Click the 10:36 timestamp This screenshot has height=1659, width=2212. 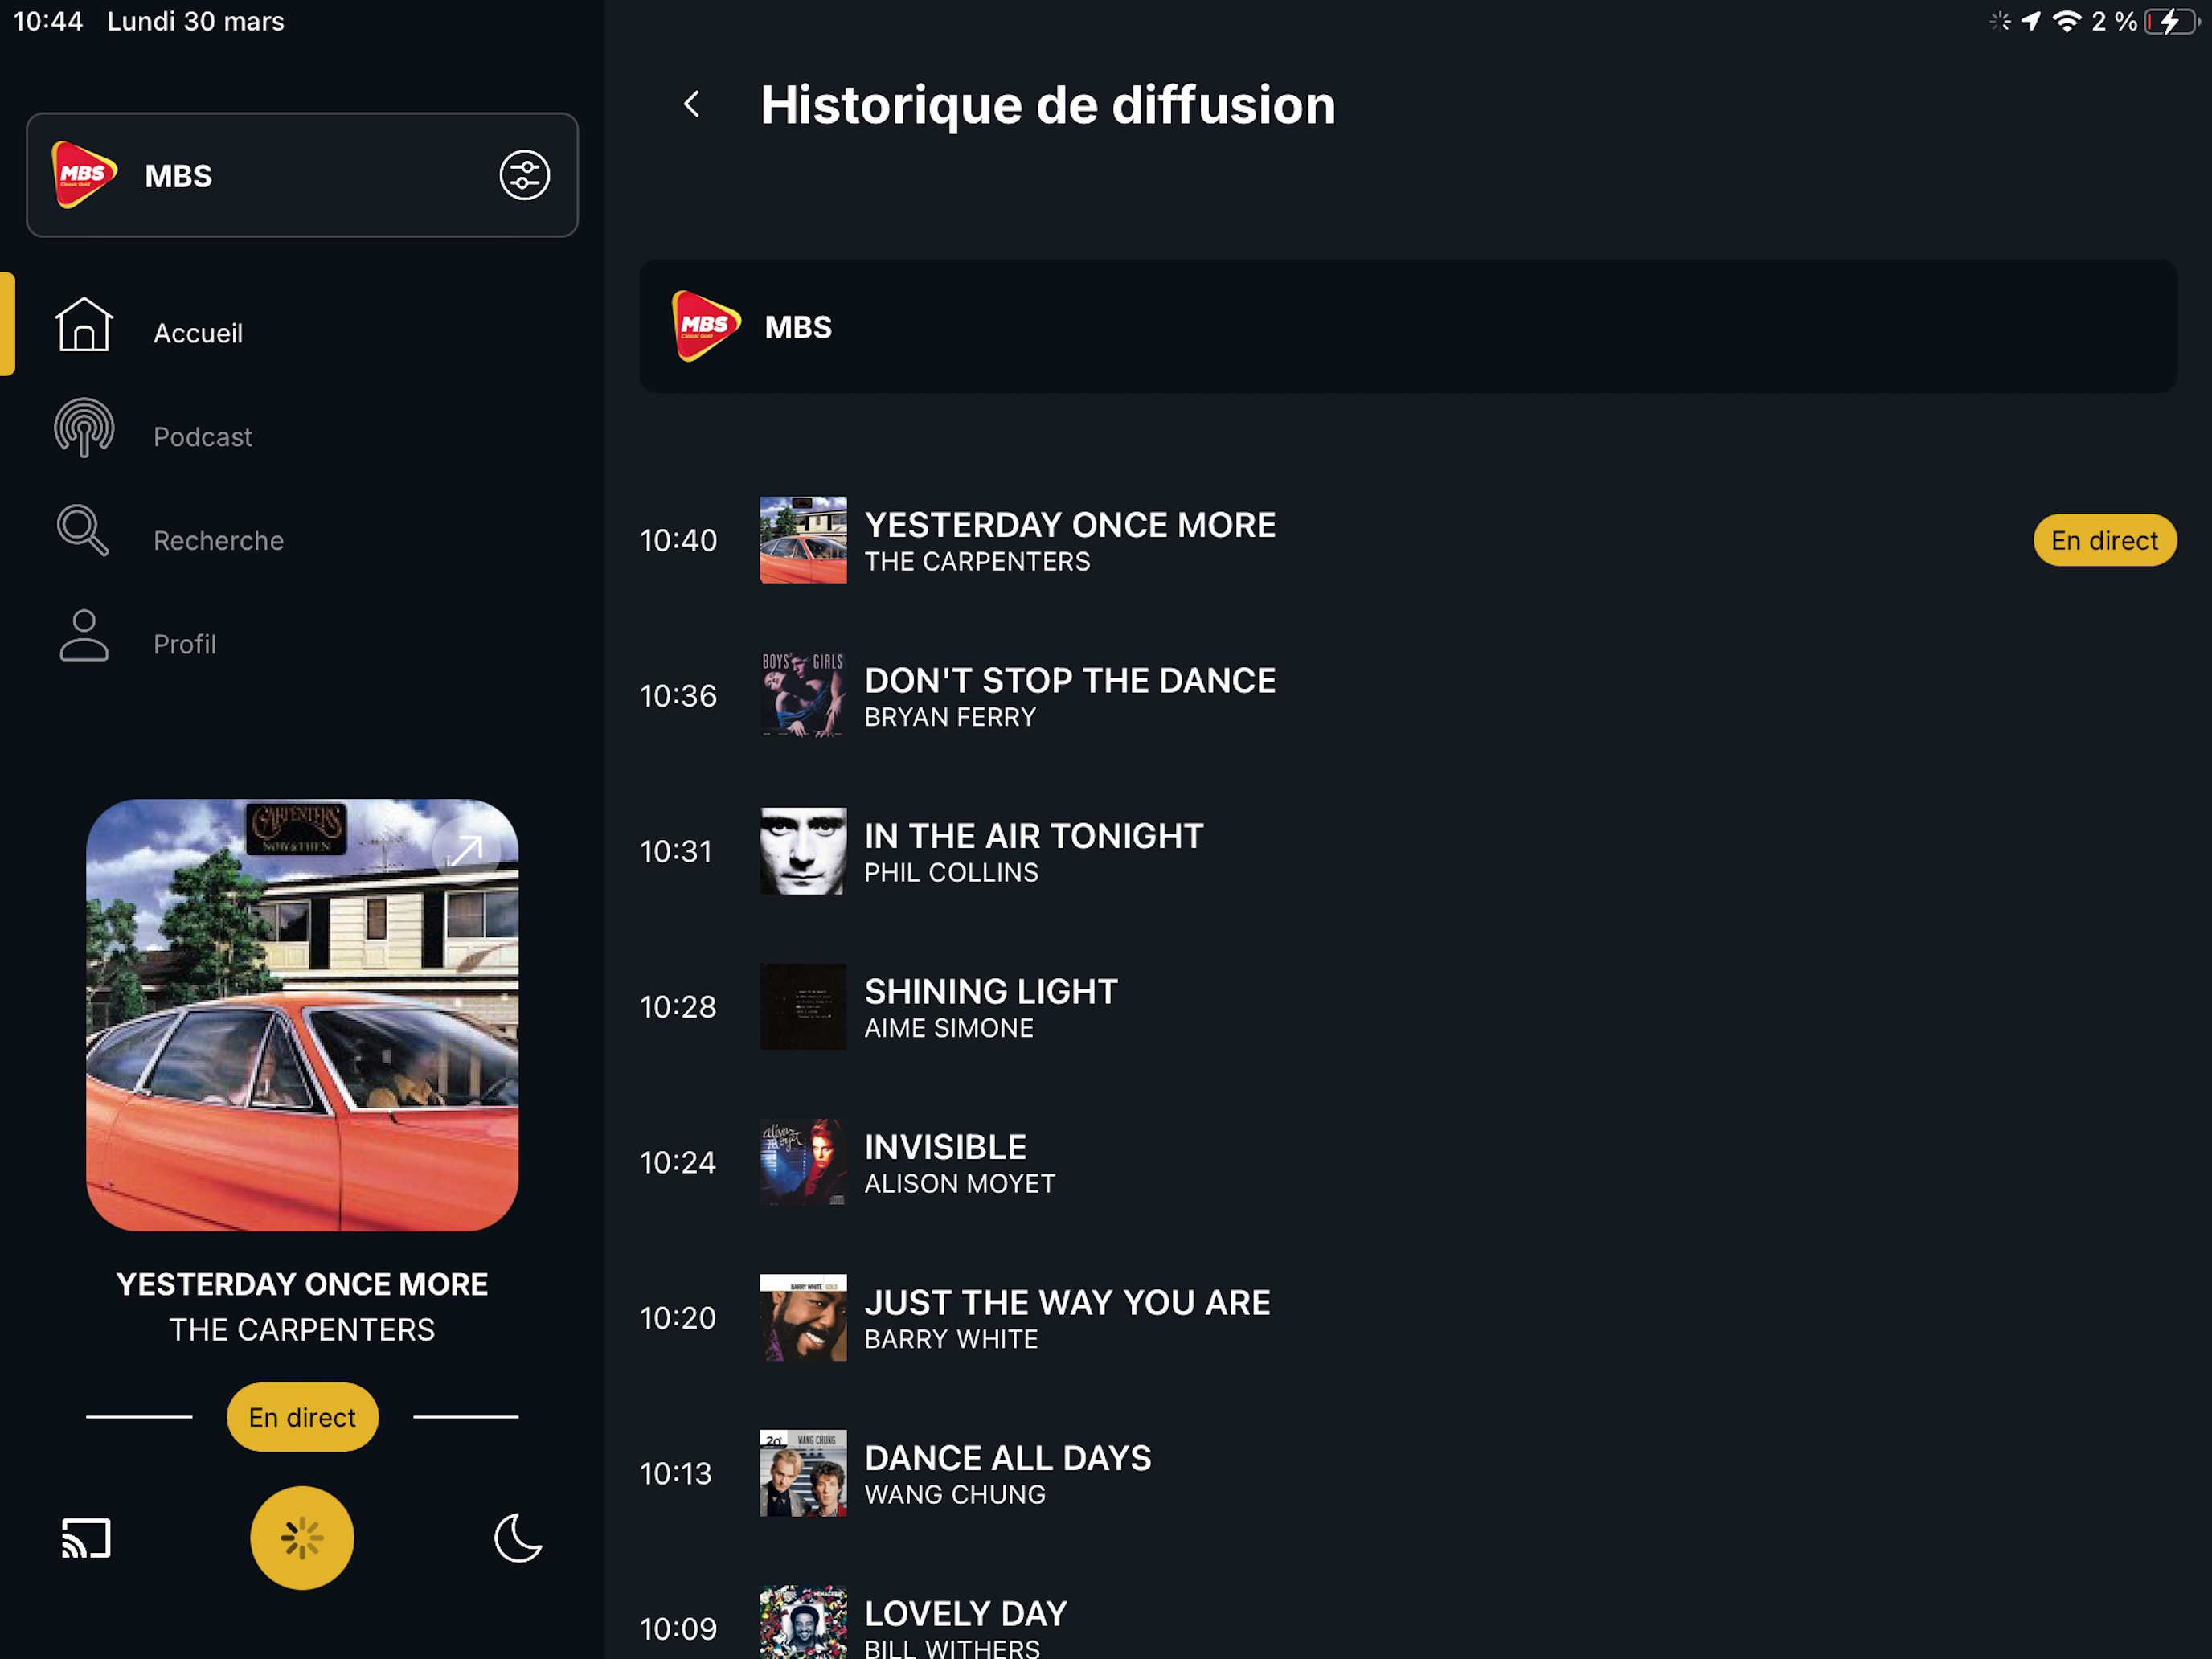[678, 695]
